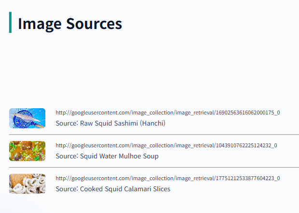Click the divider line below the Mulhoe entry
Viewport: 299px width, 213px height.
[x=154, y=167]
